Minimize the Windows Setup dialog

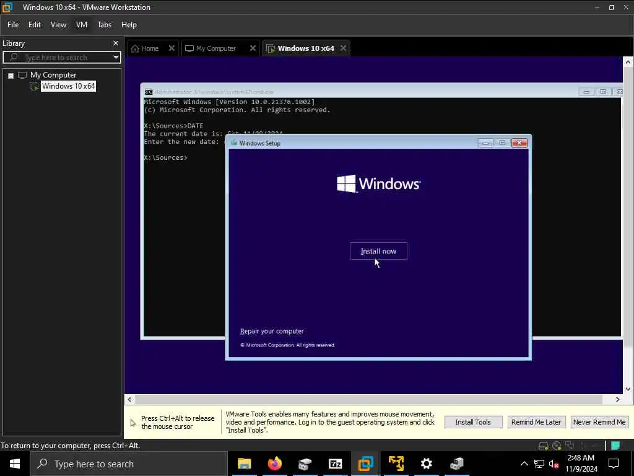pyautogui.click(x=485, y=143)
